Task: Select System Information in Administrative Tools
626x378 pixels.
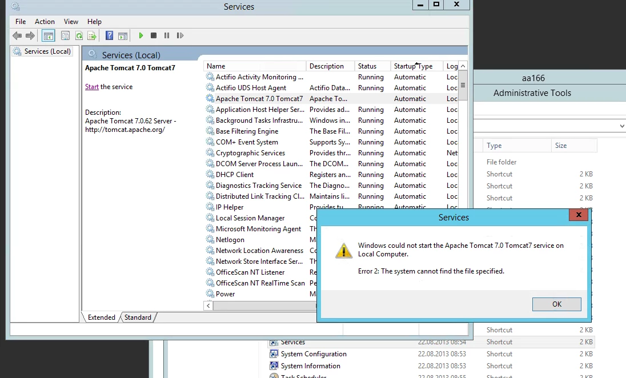Action: (x=431, y=366)
